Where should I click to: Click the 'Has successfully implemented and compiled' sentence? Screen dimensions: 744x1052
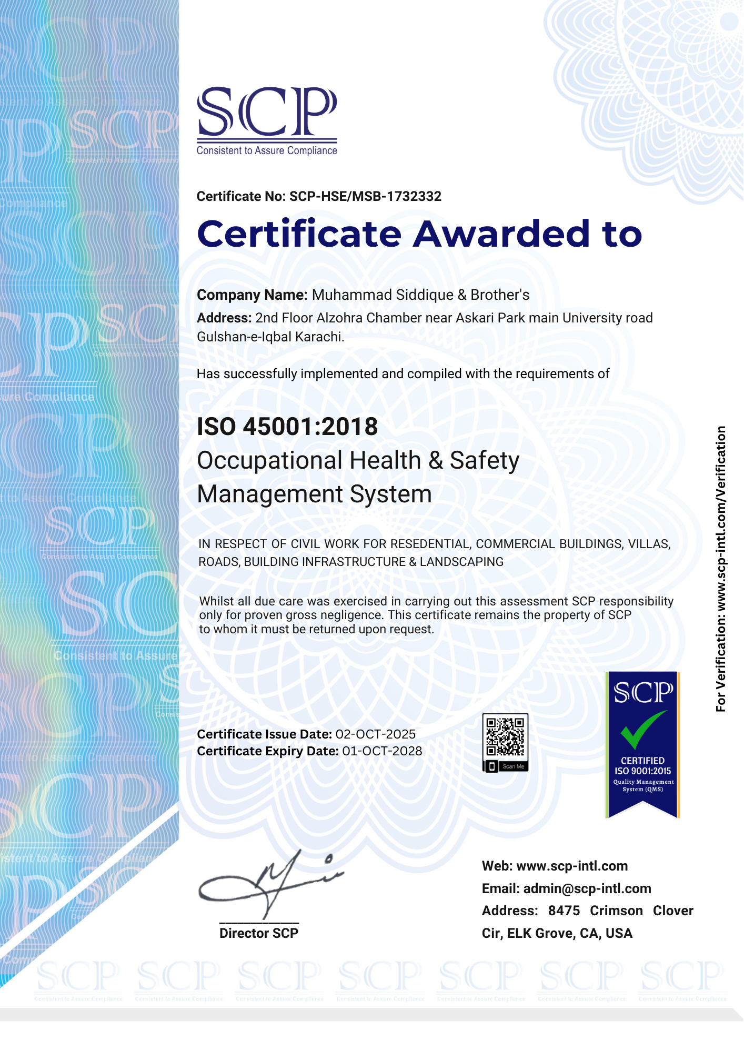point(403,373)
